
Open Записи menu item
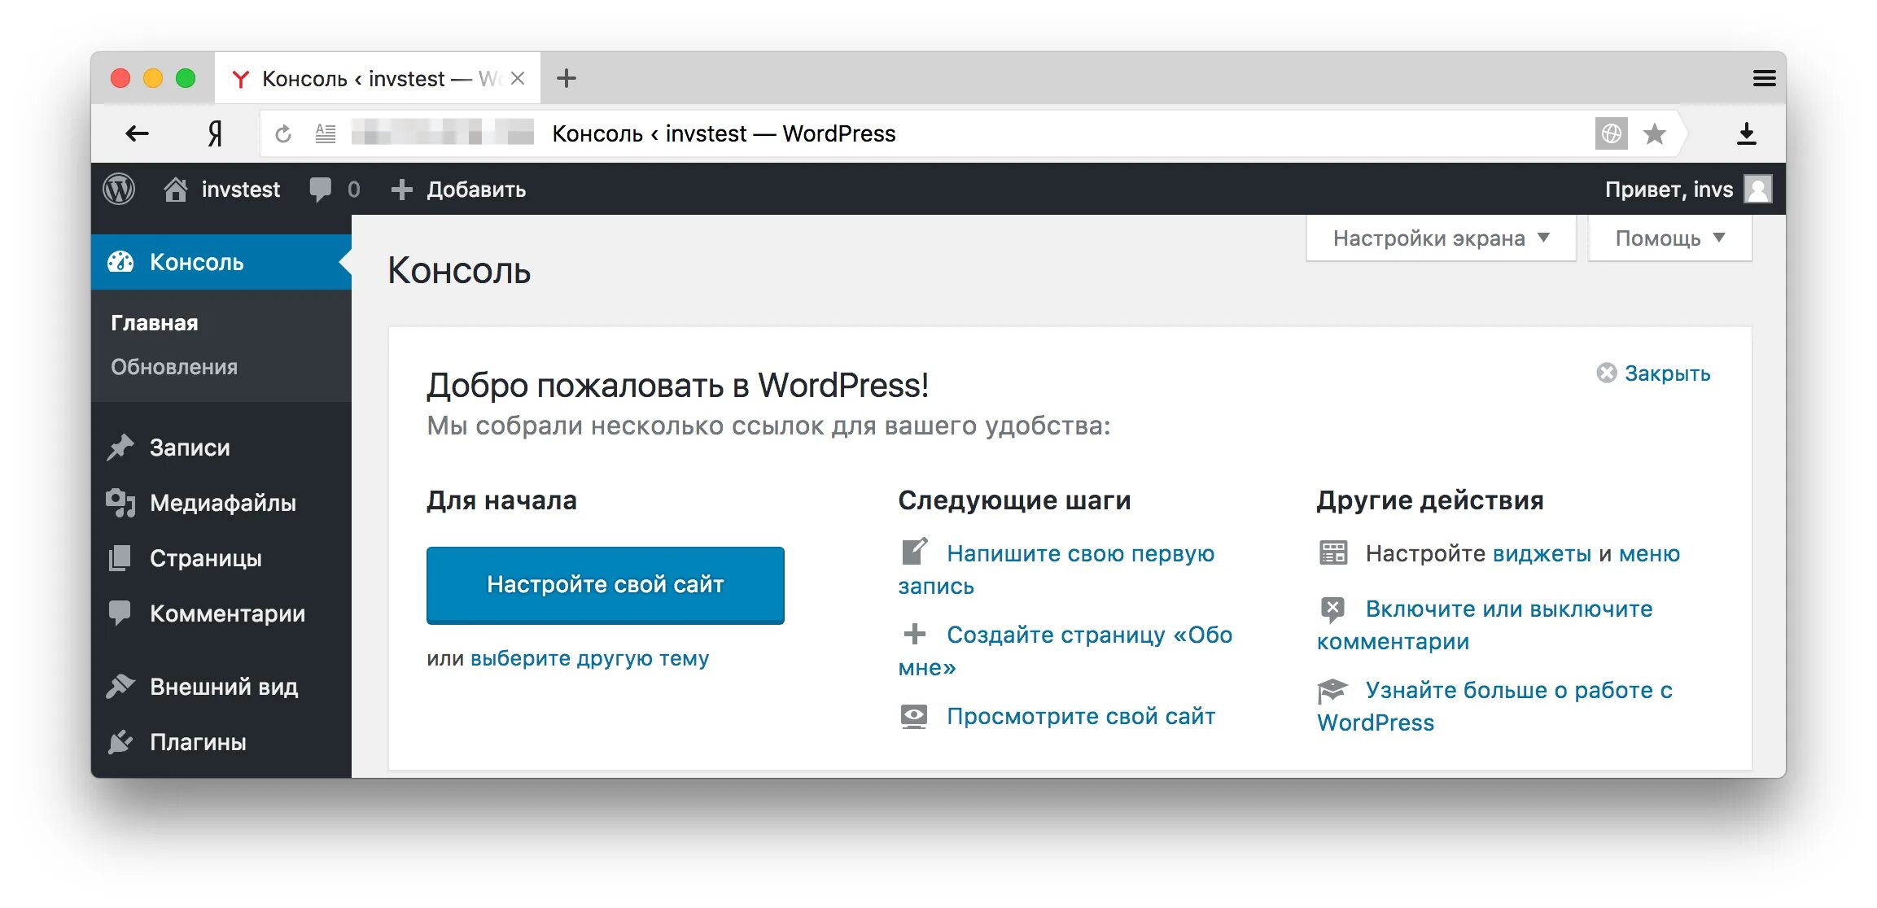coord(221,447)
